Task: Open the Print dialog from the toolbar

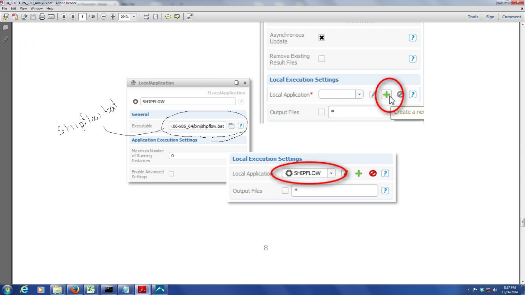Action: click(42, 17)
